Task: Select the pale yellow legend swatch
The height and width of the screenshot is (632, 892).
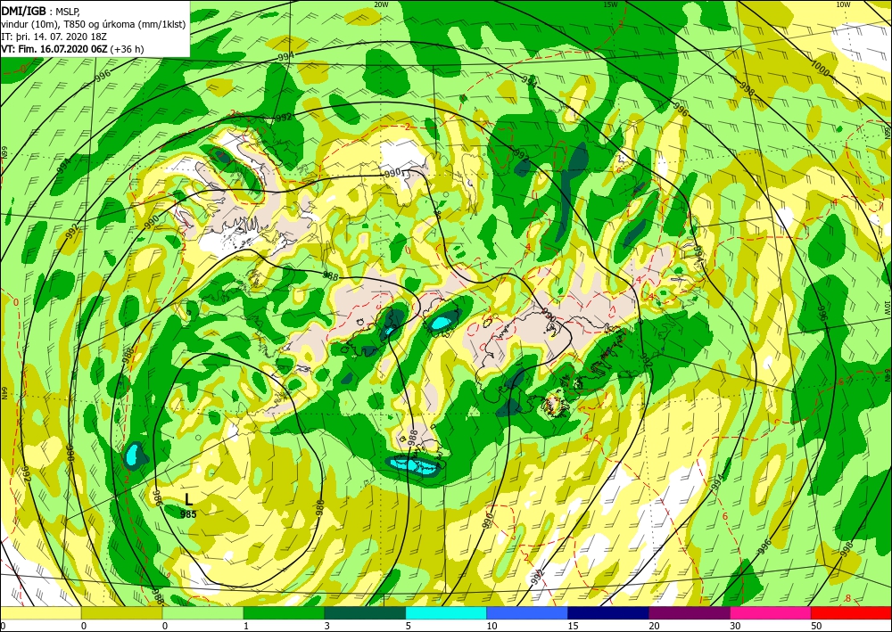Action: pyautogui.click(x=40, y=613)
